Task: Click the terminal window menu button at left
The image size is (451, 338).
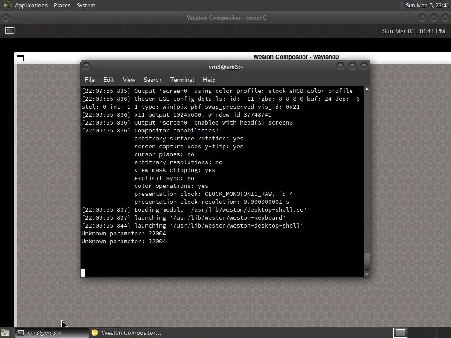Action: click(86, 66)
